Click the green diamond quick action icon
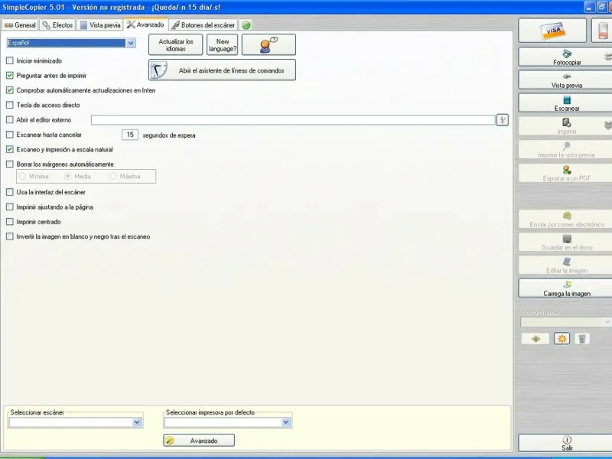The image size is (612, 459). (x=535, y=339)
